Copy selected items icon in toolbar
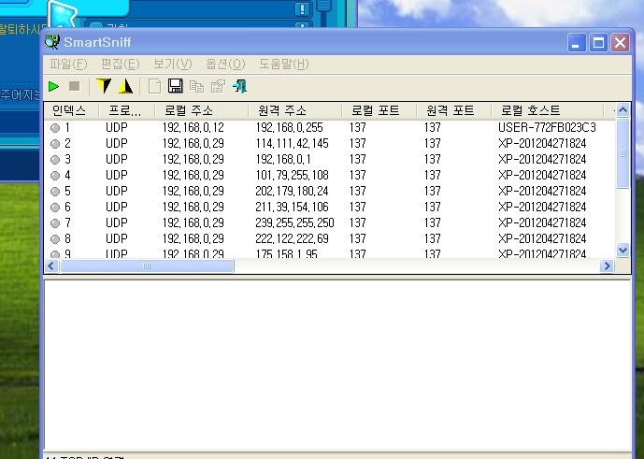The image size is (644, 459). coord(196,86)
